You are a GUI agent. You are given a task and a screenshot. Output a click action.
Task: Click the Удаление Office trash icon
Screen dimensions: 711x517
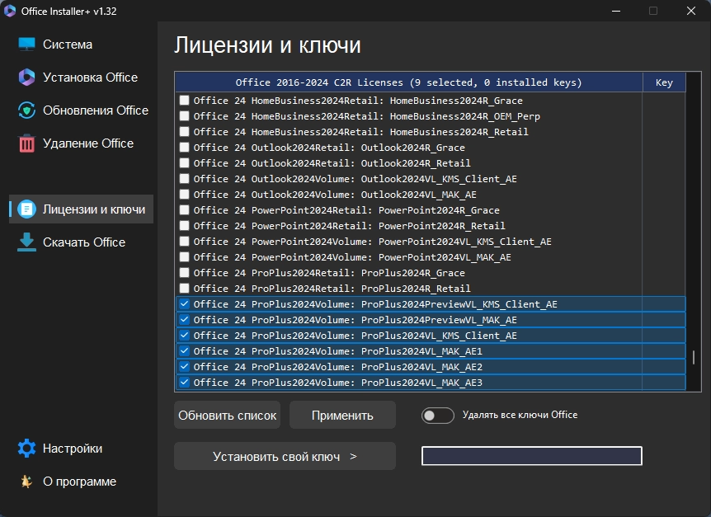click(27, 143)
